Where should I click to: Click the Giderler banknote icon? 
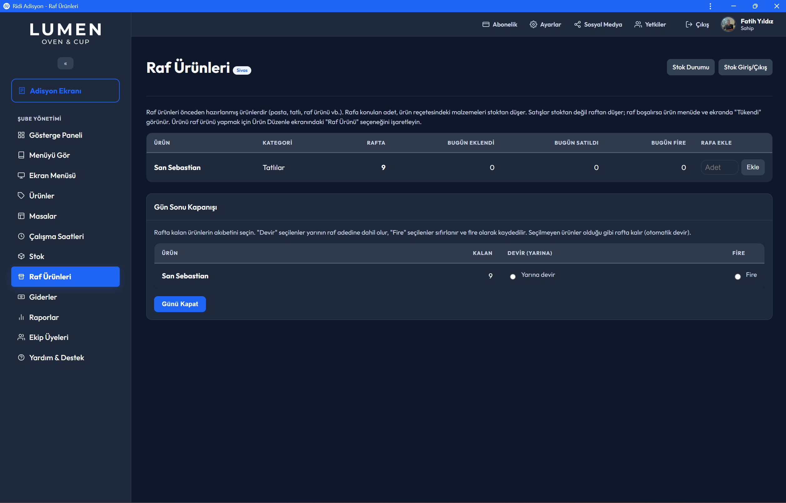21,297
